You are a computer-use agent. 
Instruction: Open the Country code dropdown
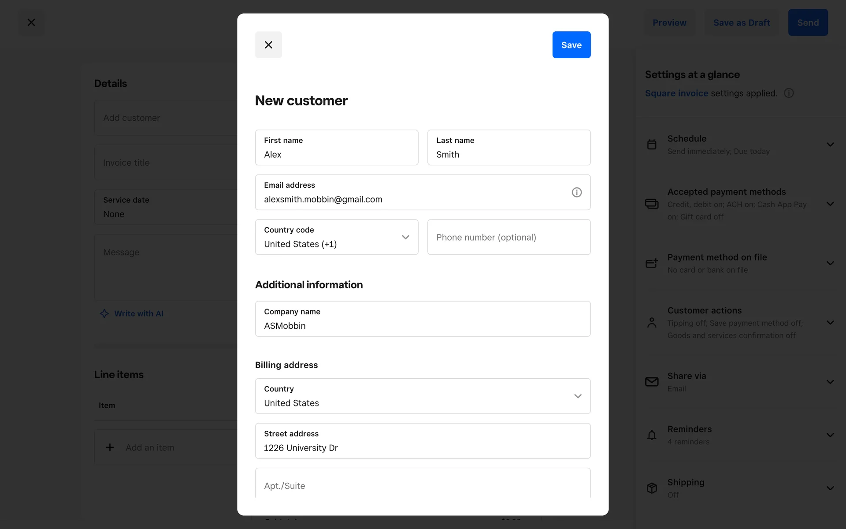pos(337,237)
